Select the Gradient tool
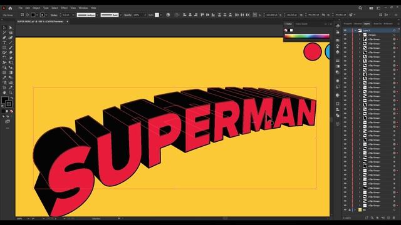The width and height of the screenshot is (401, 225). tap(11, 72)
